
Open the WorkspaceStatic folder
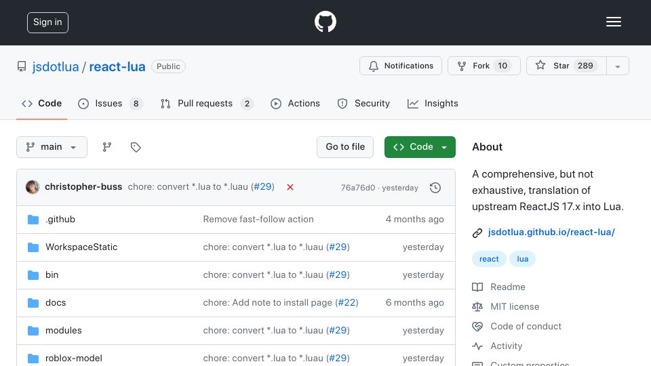point(81,247)
